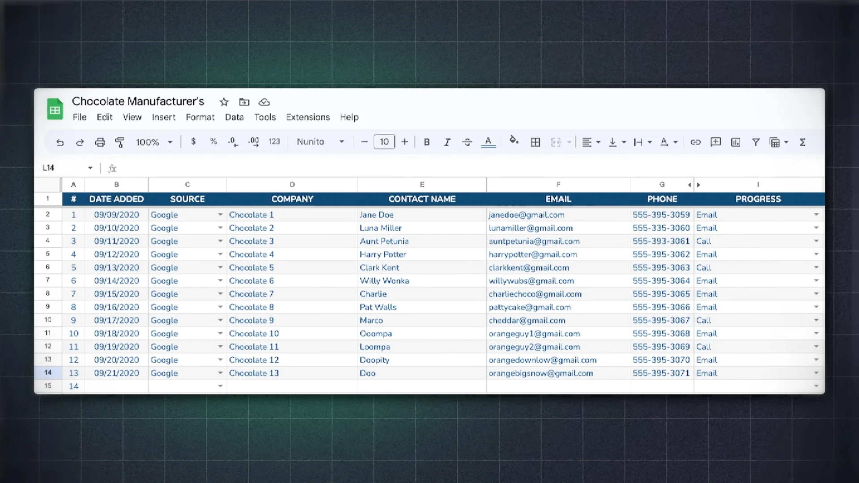Screen dimensions: 859x483
Task: Click the cloud document status icon
Action: (x=264, y=102)
